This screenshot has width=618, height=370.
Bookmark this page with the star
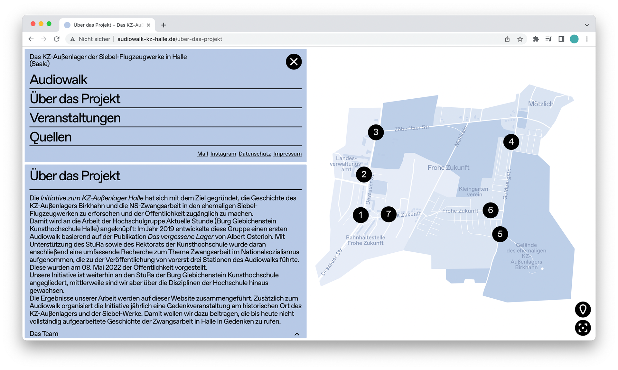coord(520,39)
